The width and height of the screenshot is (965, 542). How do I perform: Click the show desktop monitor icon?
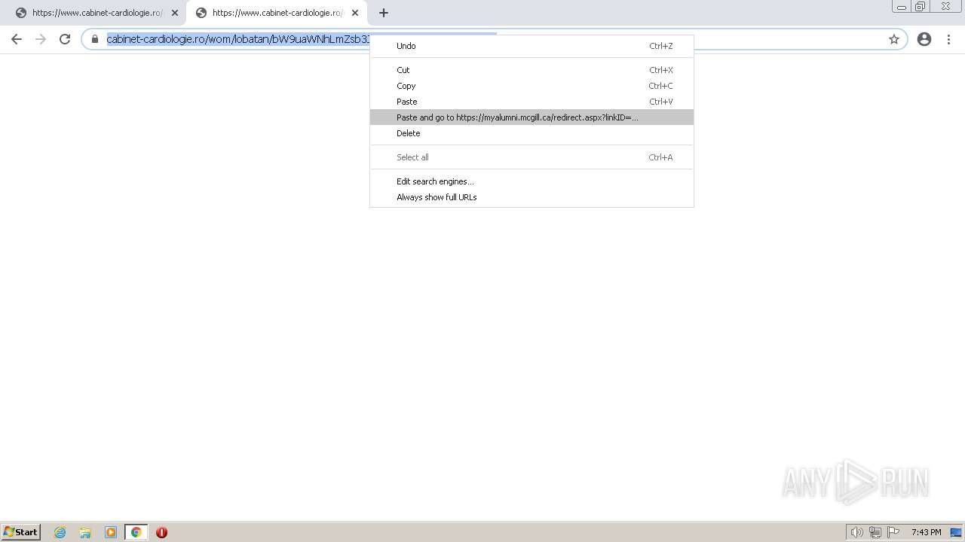[956, 532]
